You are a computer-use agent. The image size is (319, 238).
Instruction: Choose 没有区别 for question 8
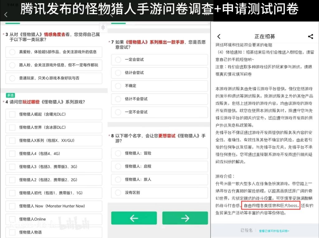pyautogui.click(x=159, y=193)
